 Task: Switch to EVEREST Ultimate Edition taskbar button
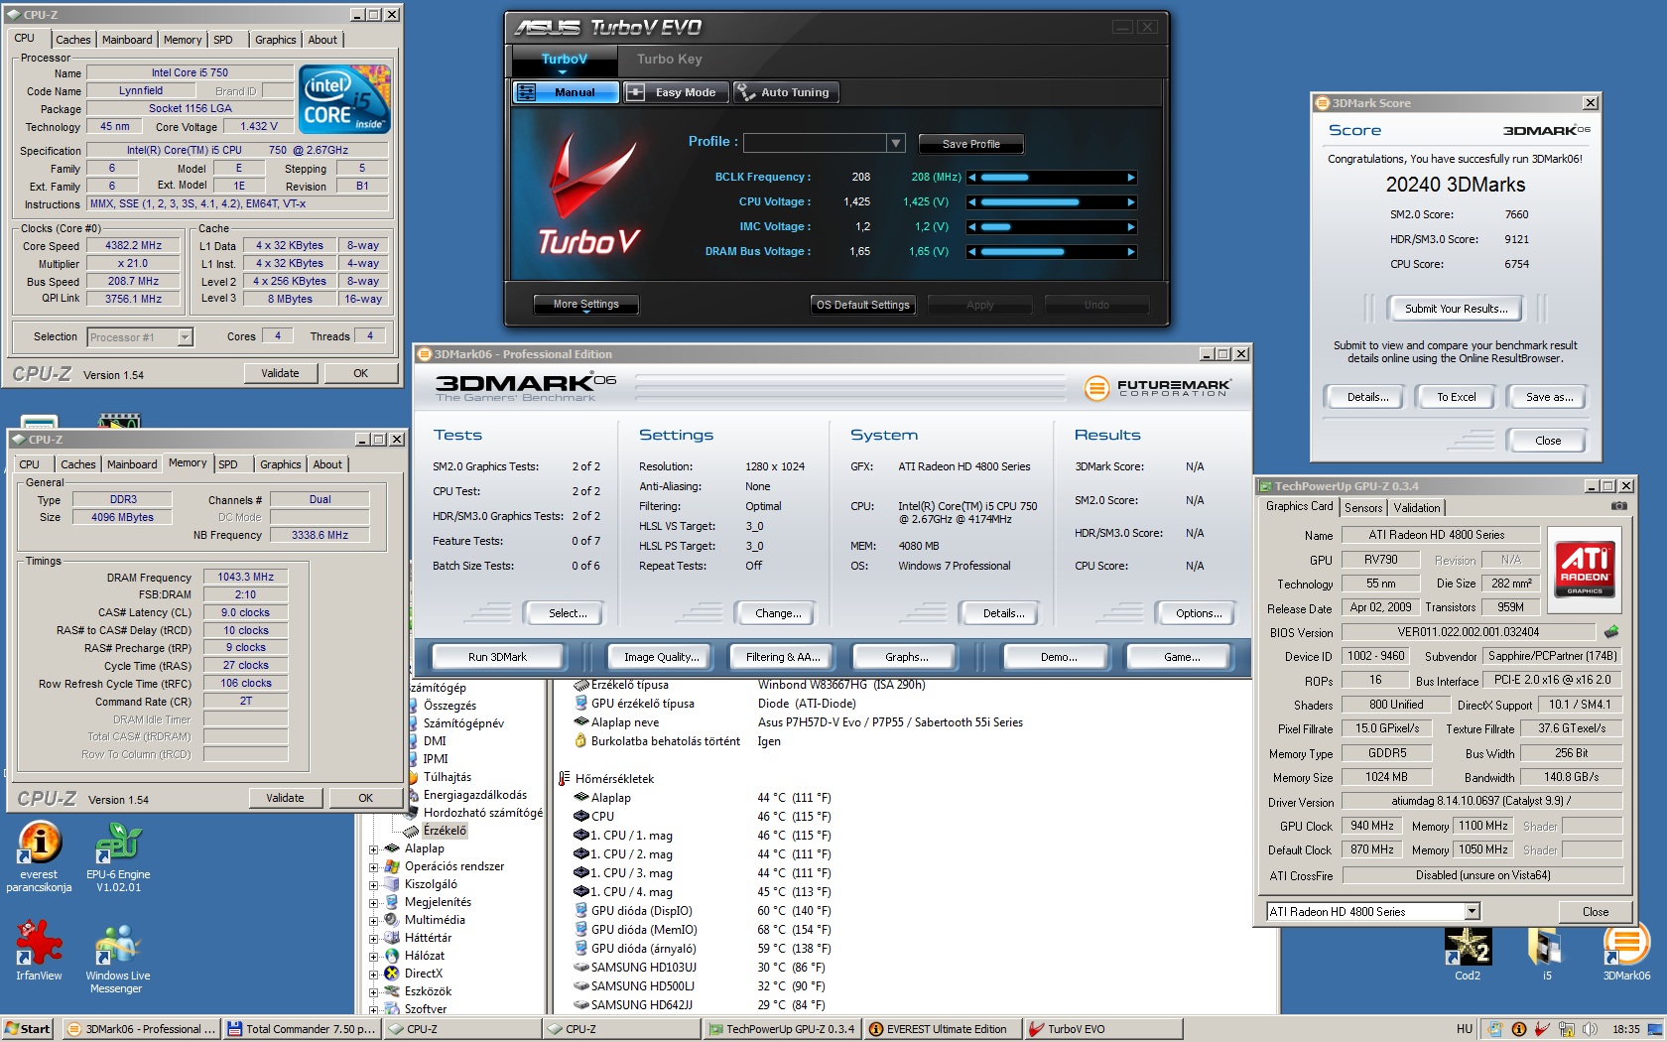[x=942, y=1029]
